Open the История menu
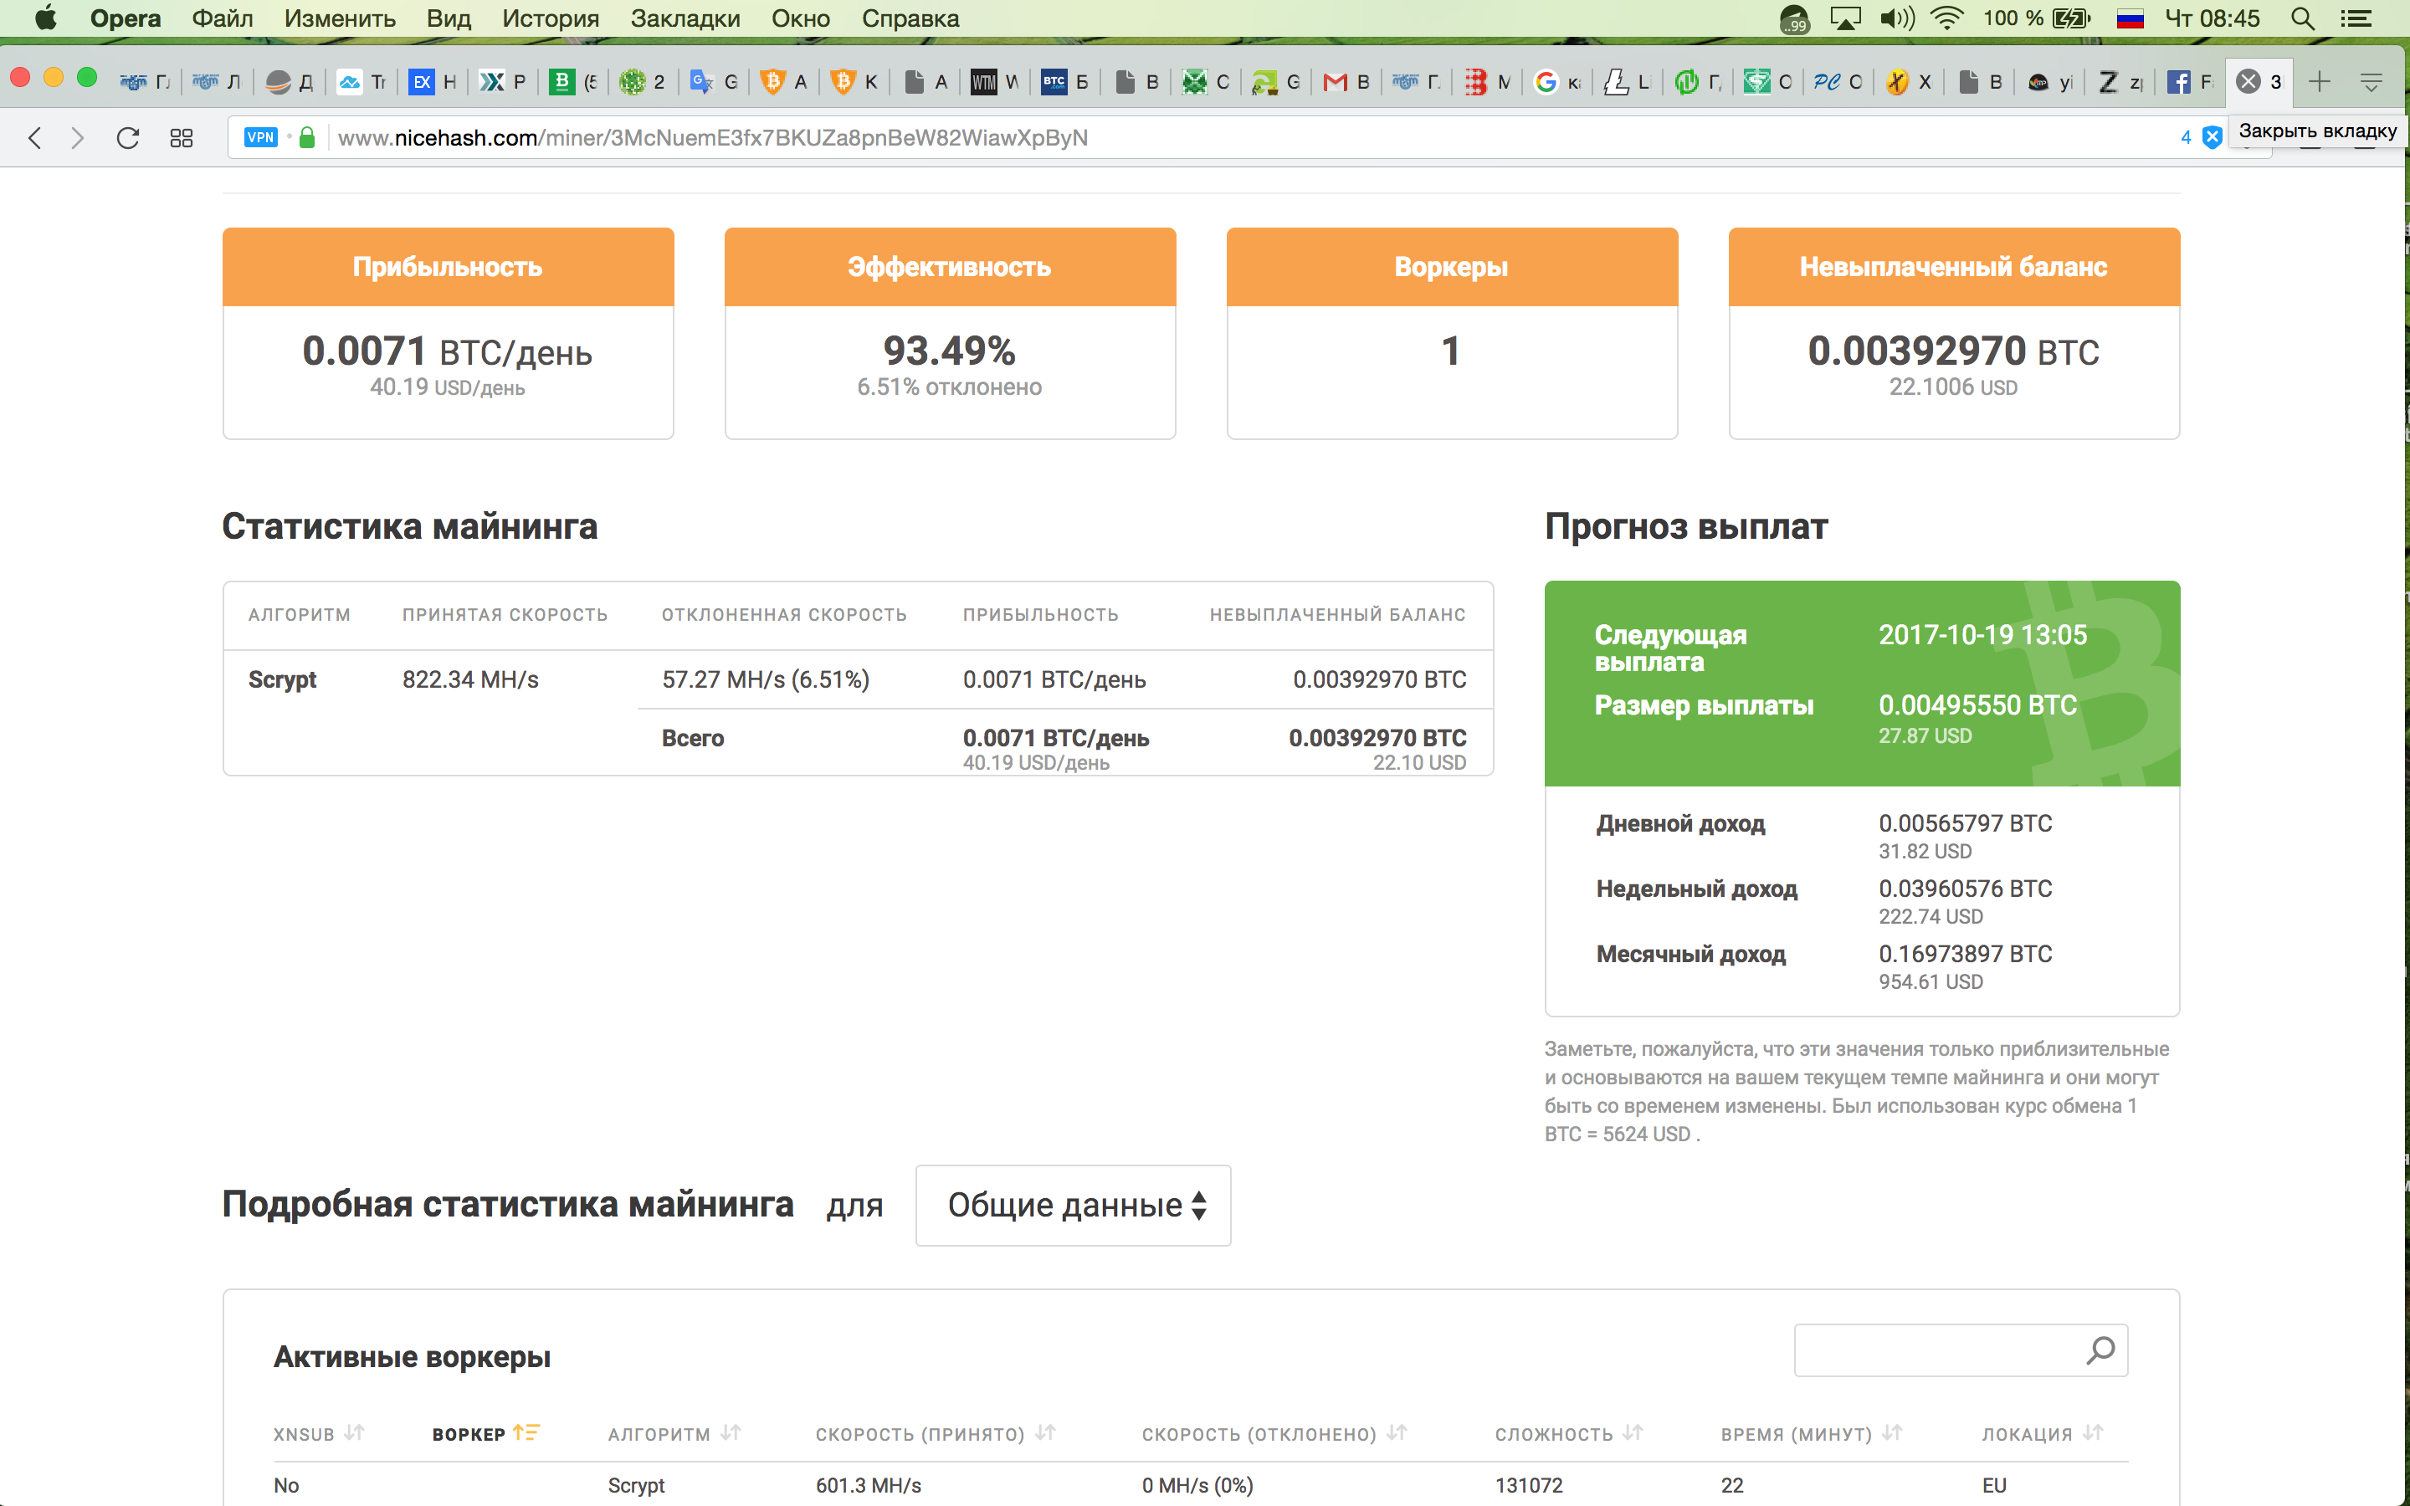This screenshot has height=1506, width=2410. (x=550, y=19)
